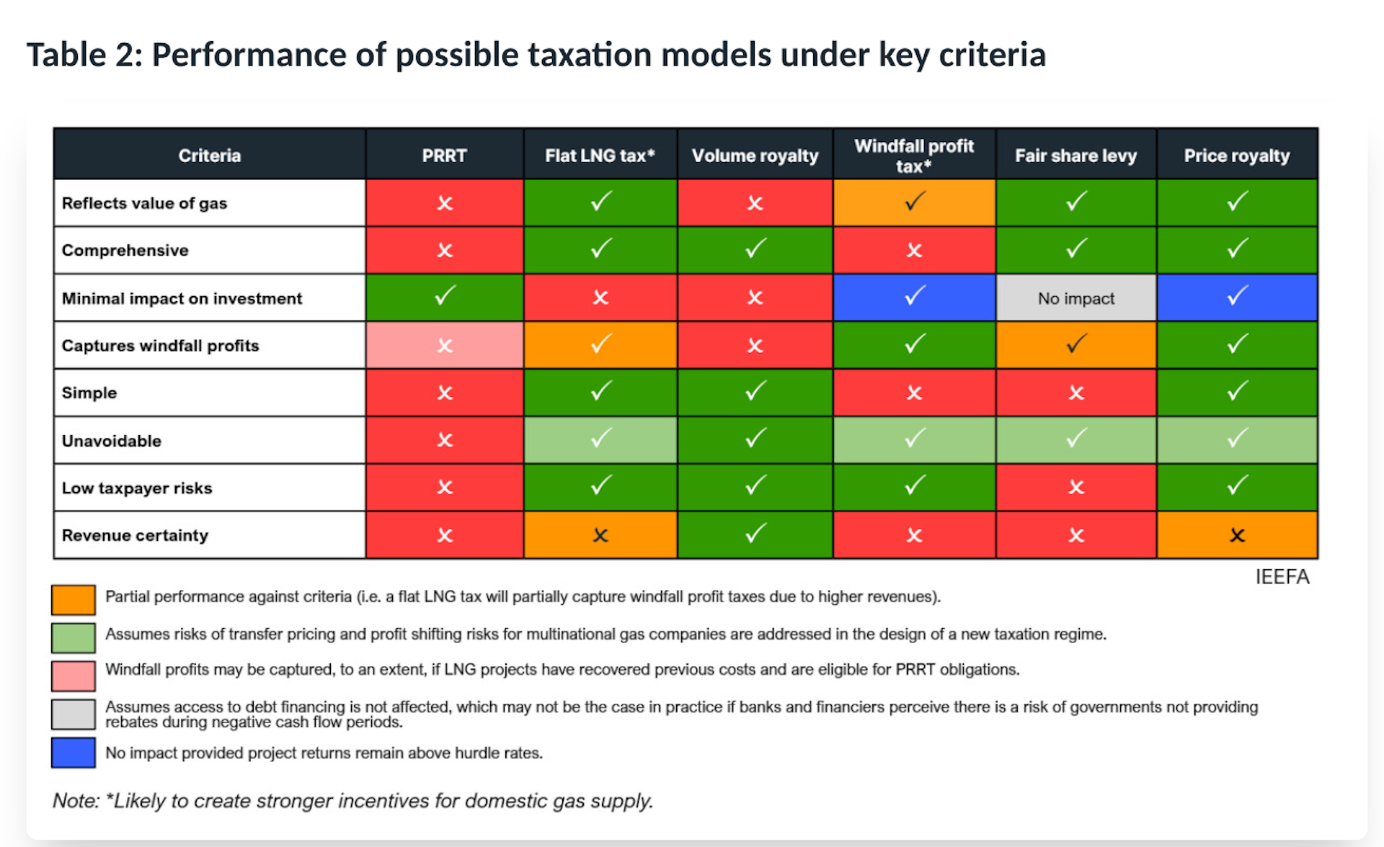Click the 'Price royalty' column header

coord(1236,156)
